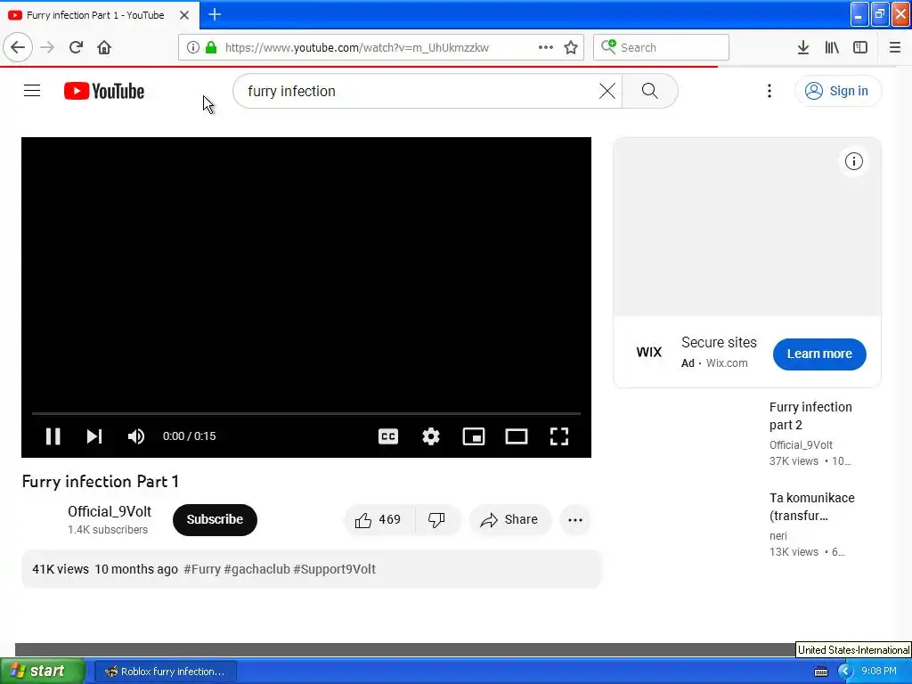Open the Firefox library icon
Viewport: 912px width, 684px height.
pyautogui.click(x=832, y=47)
